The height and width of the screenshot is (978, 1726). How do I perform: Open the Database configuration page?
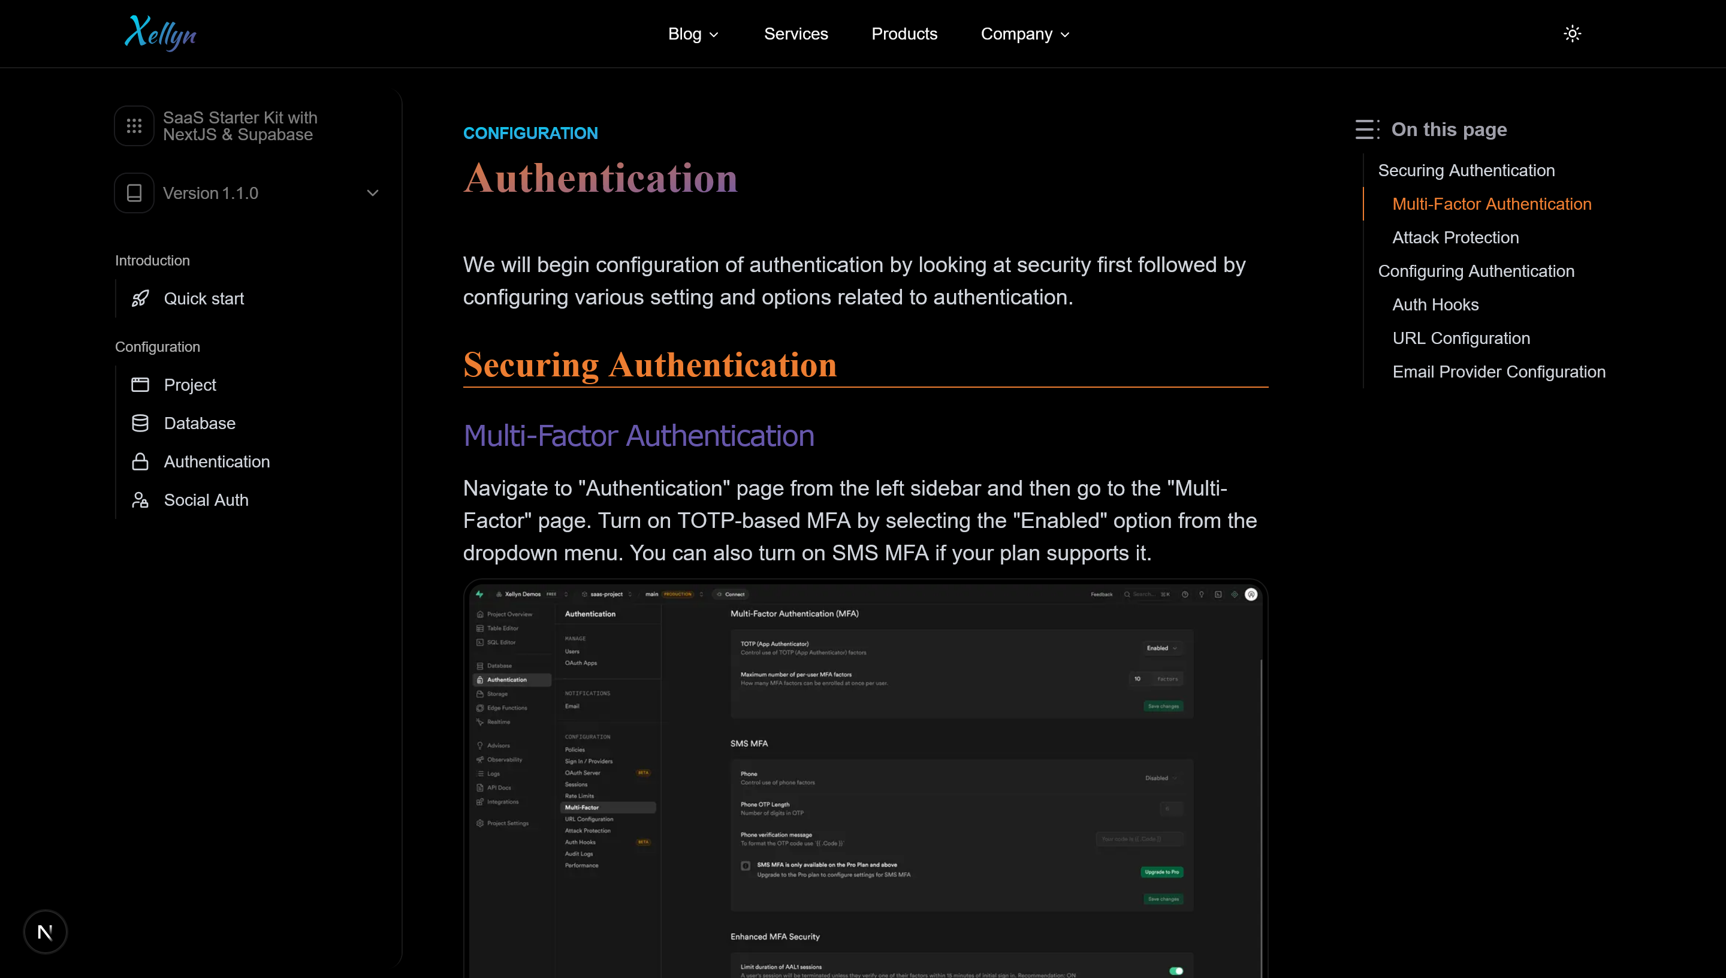tap(200, 423)
